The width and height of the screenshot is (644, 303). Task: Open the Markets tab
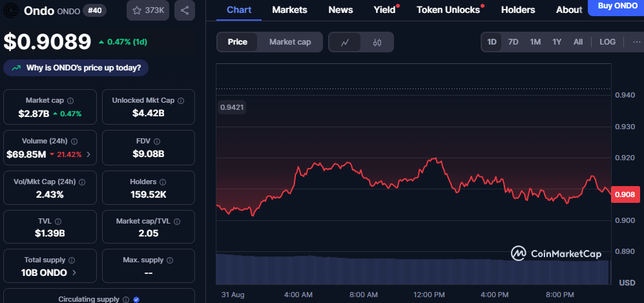coord(289,10)
